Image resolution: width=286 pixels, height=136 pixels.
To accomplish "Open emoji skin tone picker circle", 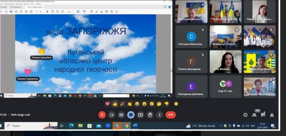I will click(x=176, y=104).
